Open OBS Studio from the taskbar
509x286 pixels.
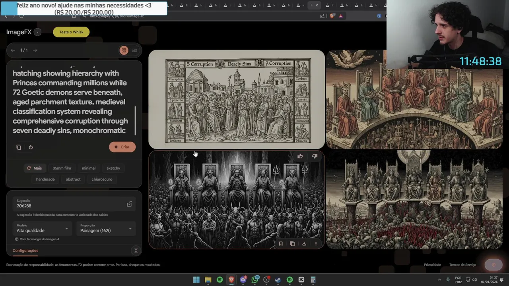pos(266,280)
